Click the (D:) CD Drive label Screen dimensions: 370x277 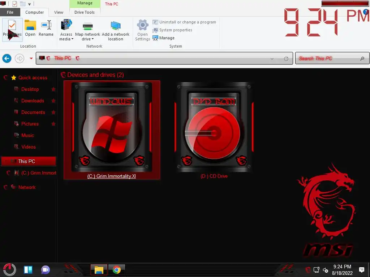tap(214, 176)
